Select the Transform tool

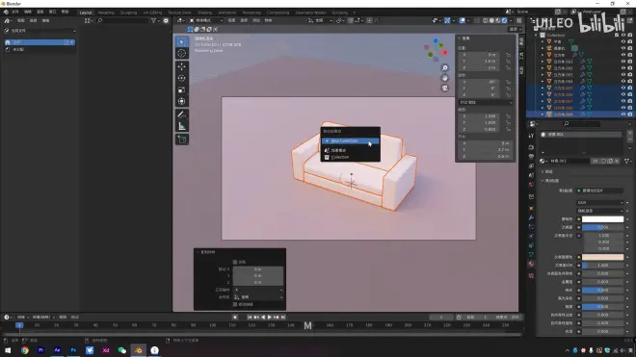pos(182,101)
